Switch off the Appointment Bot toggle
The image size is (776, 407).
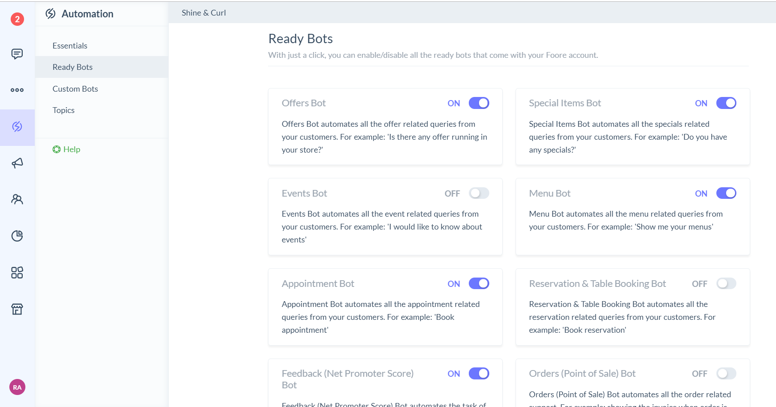[479, 283]
